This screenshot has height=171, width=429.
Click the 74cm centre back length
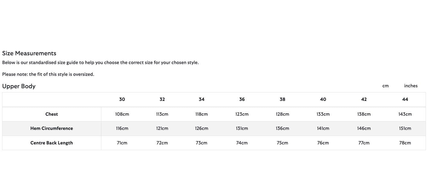242,143
